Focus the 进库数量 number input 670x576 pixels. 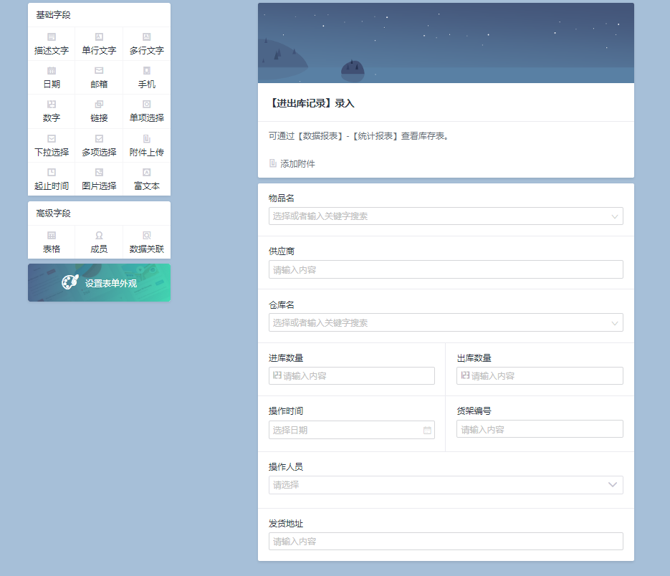point(352,376)
